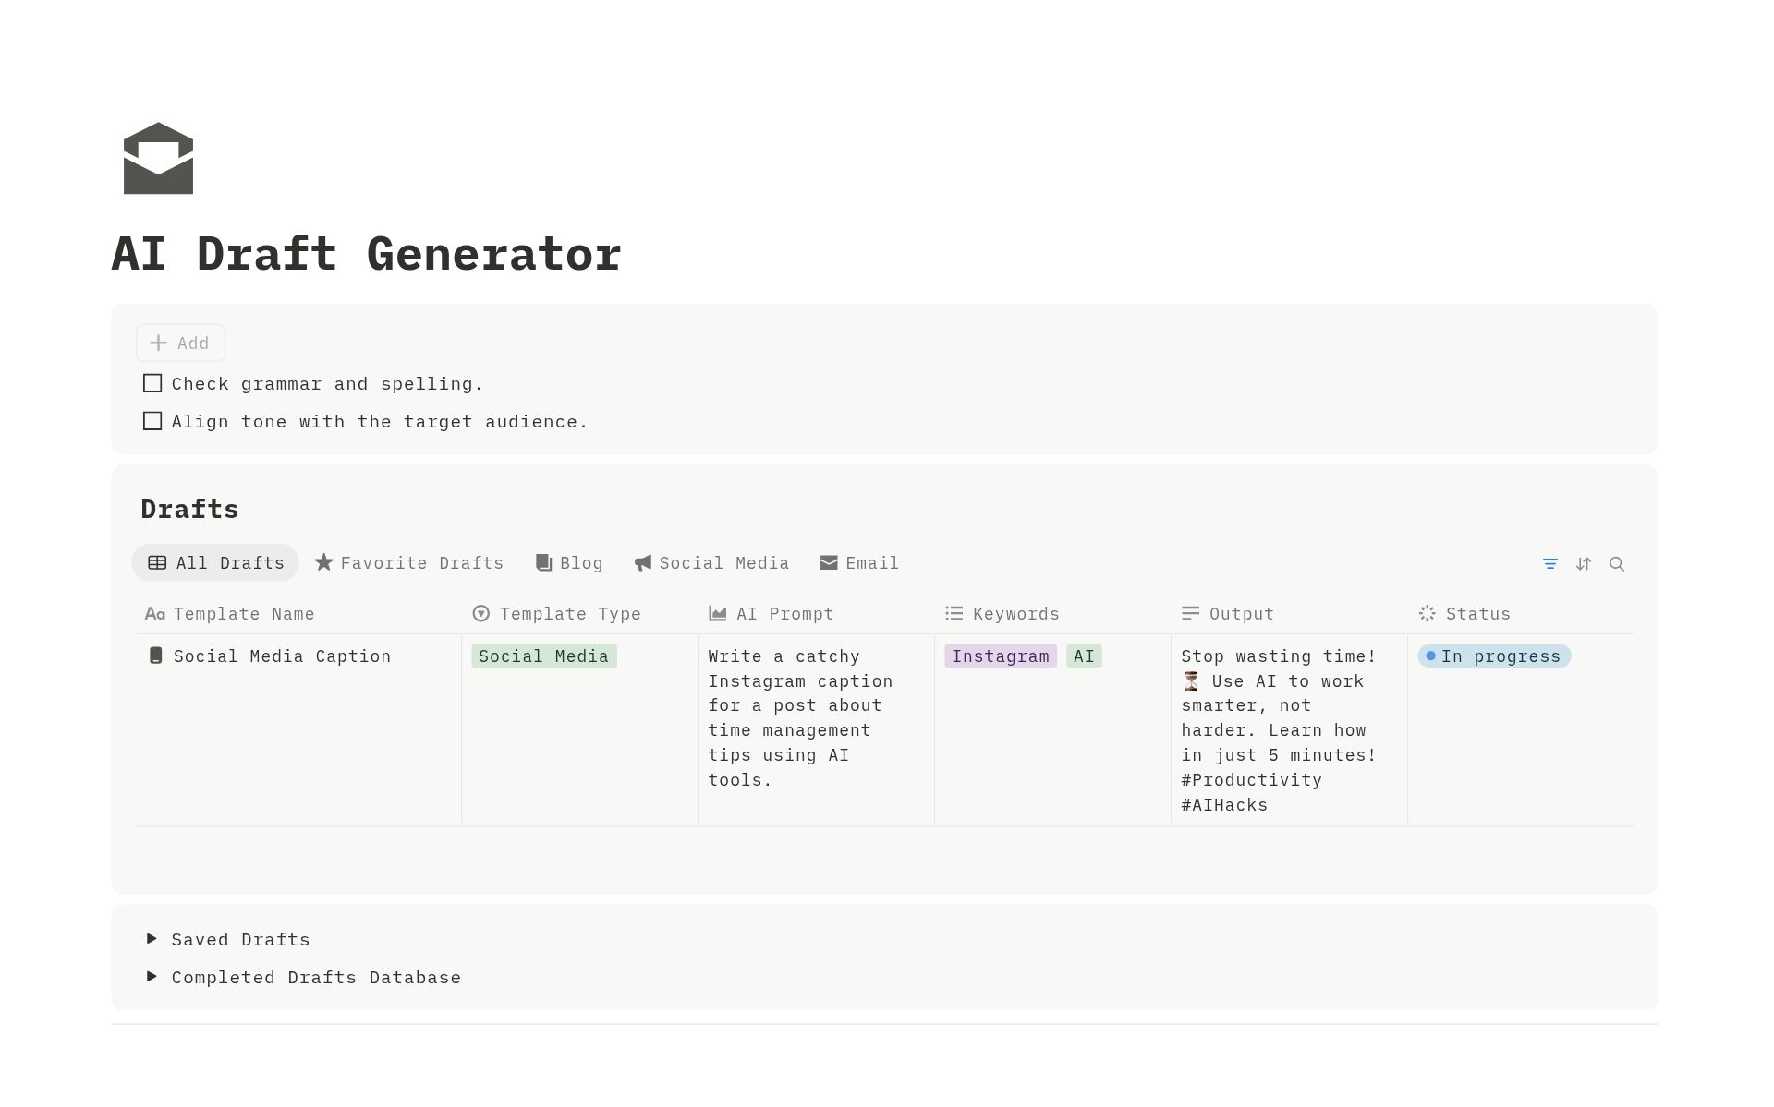
Task: Click the envelope page icon
Action: 158,158
